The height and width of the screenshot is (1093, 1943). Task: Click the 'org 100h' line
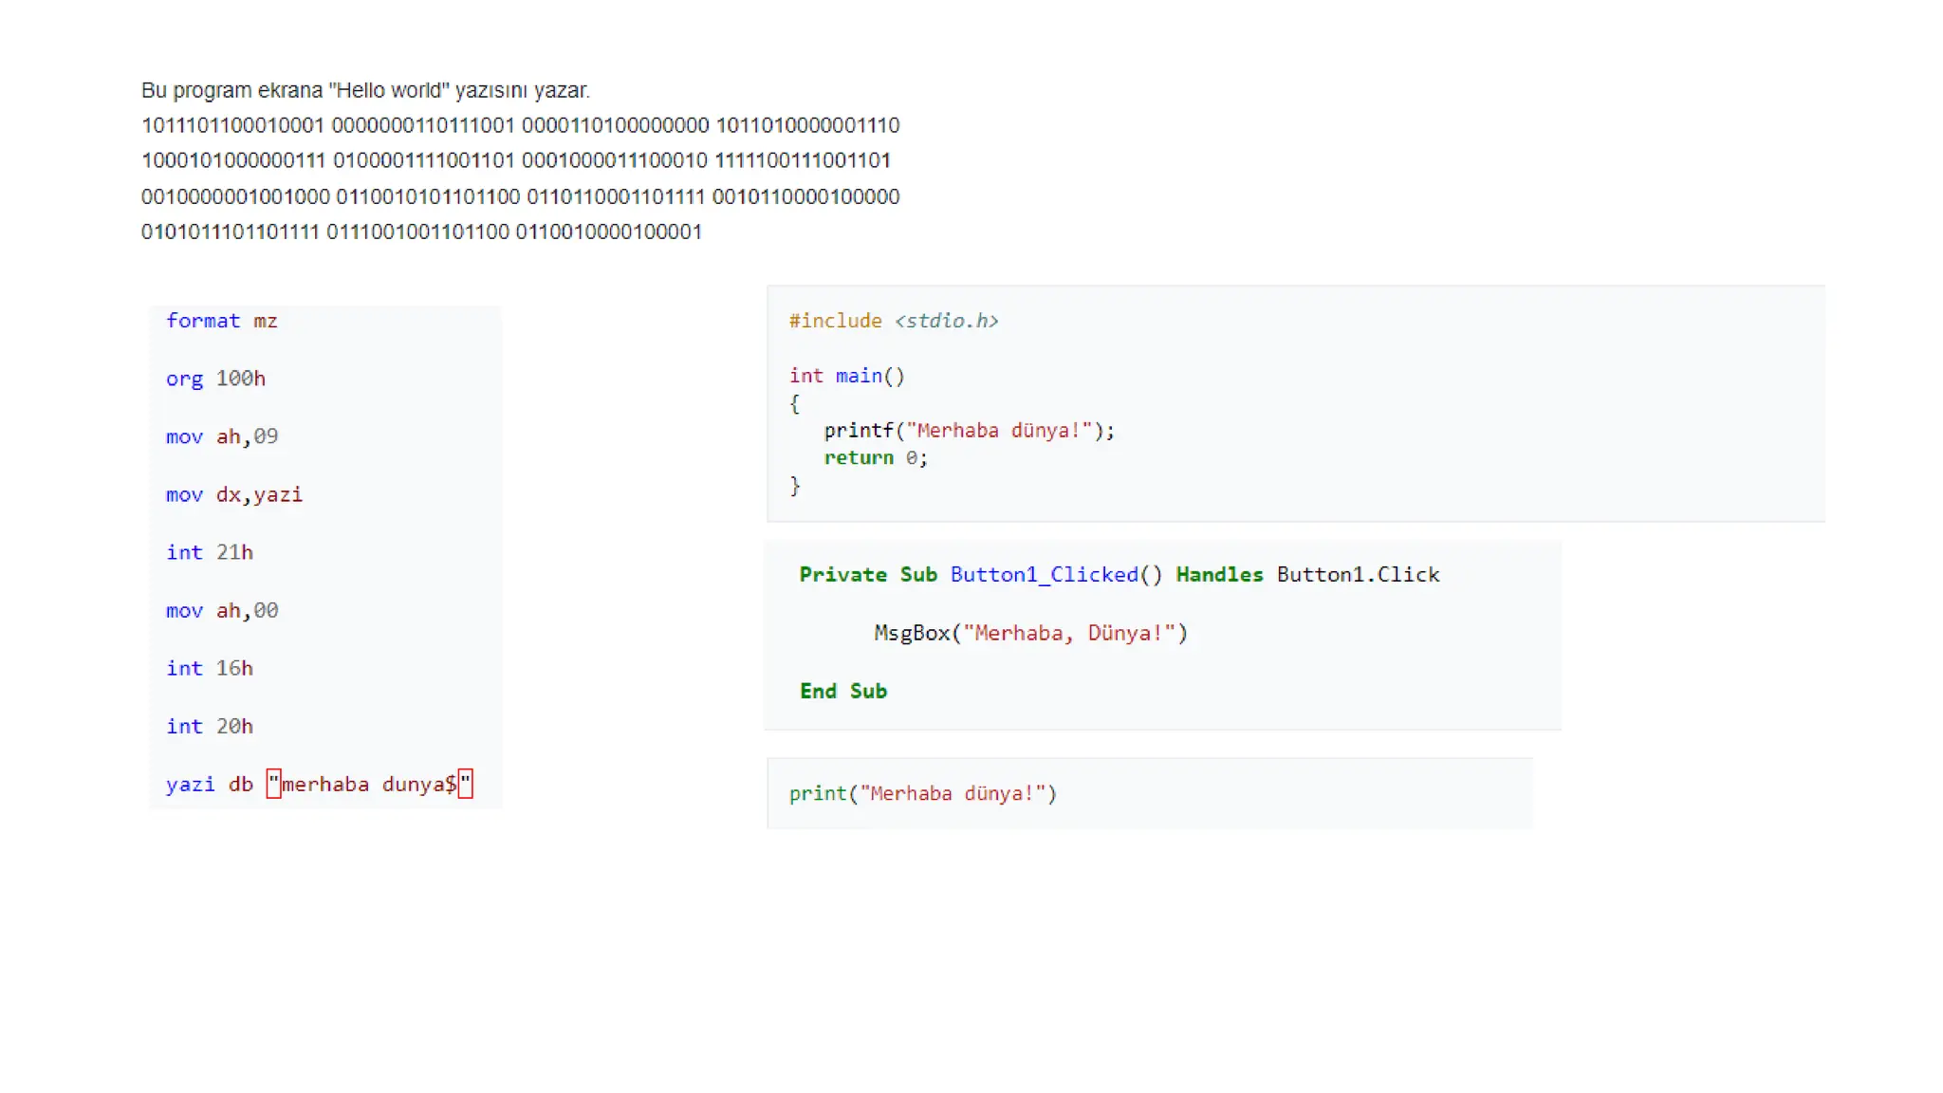pos(215,379)
